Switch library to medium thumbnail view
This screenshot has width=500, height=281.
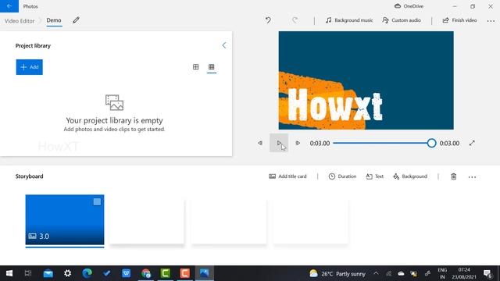coord(196,67)
